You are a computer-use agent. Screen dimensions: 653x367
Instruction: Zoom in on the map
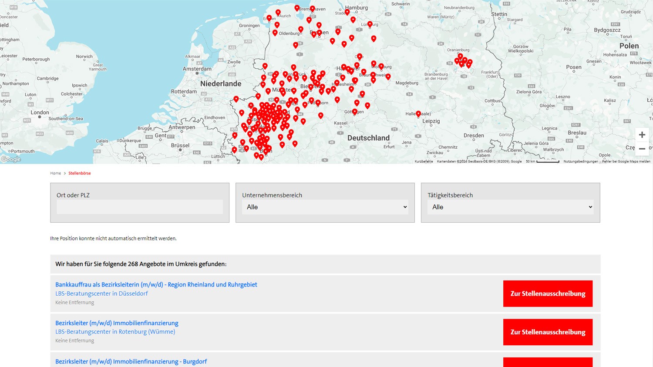642,135
